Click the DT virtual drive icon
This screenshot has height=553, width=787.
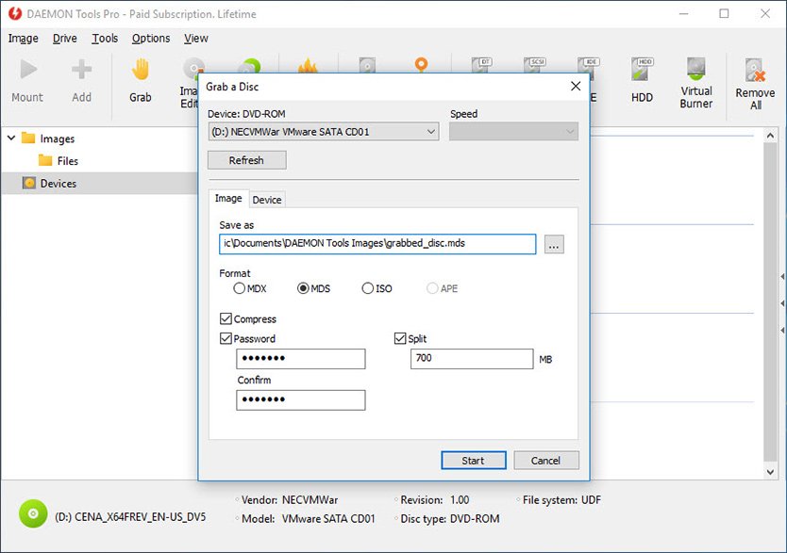click(x=482, y=65)
